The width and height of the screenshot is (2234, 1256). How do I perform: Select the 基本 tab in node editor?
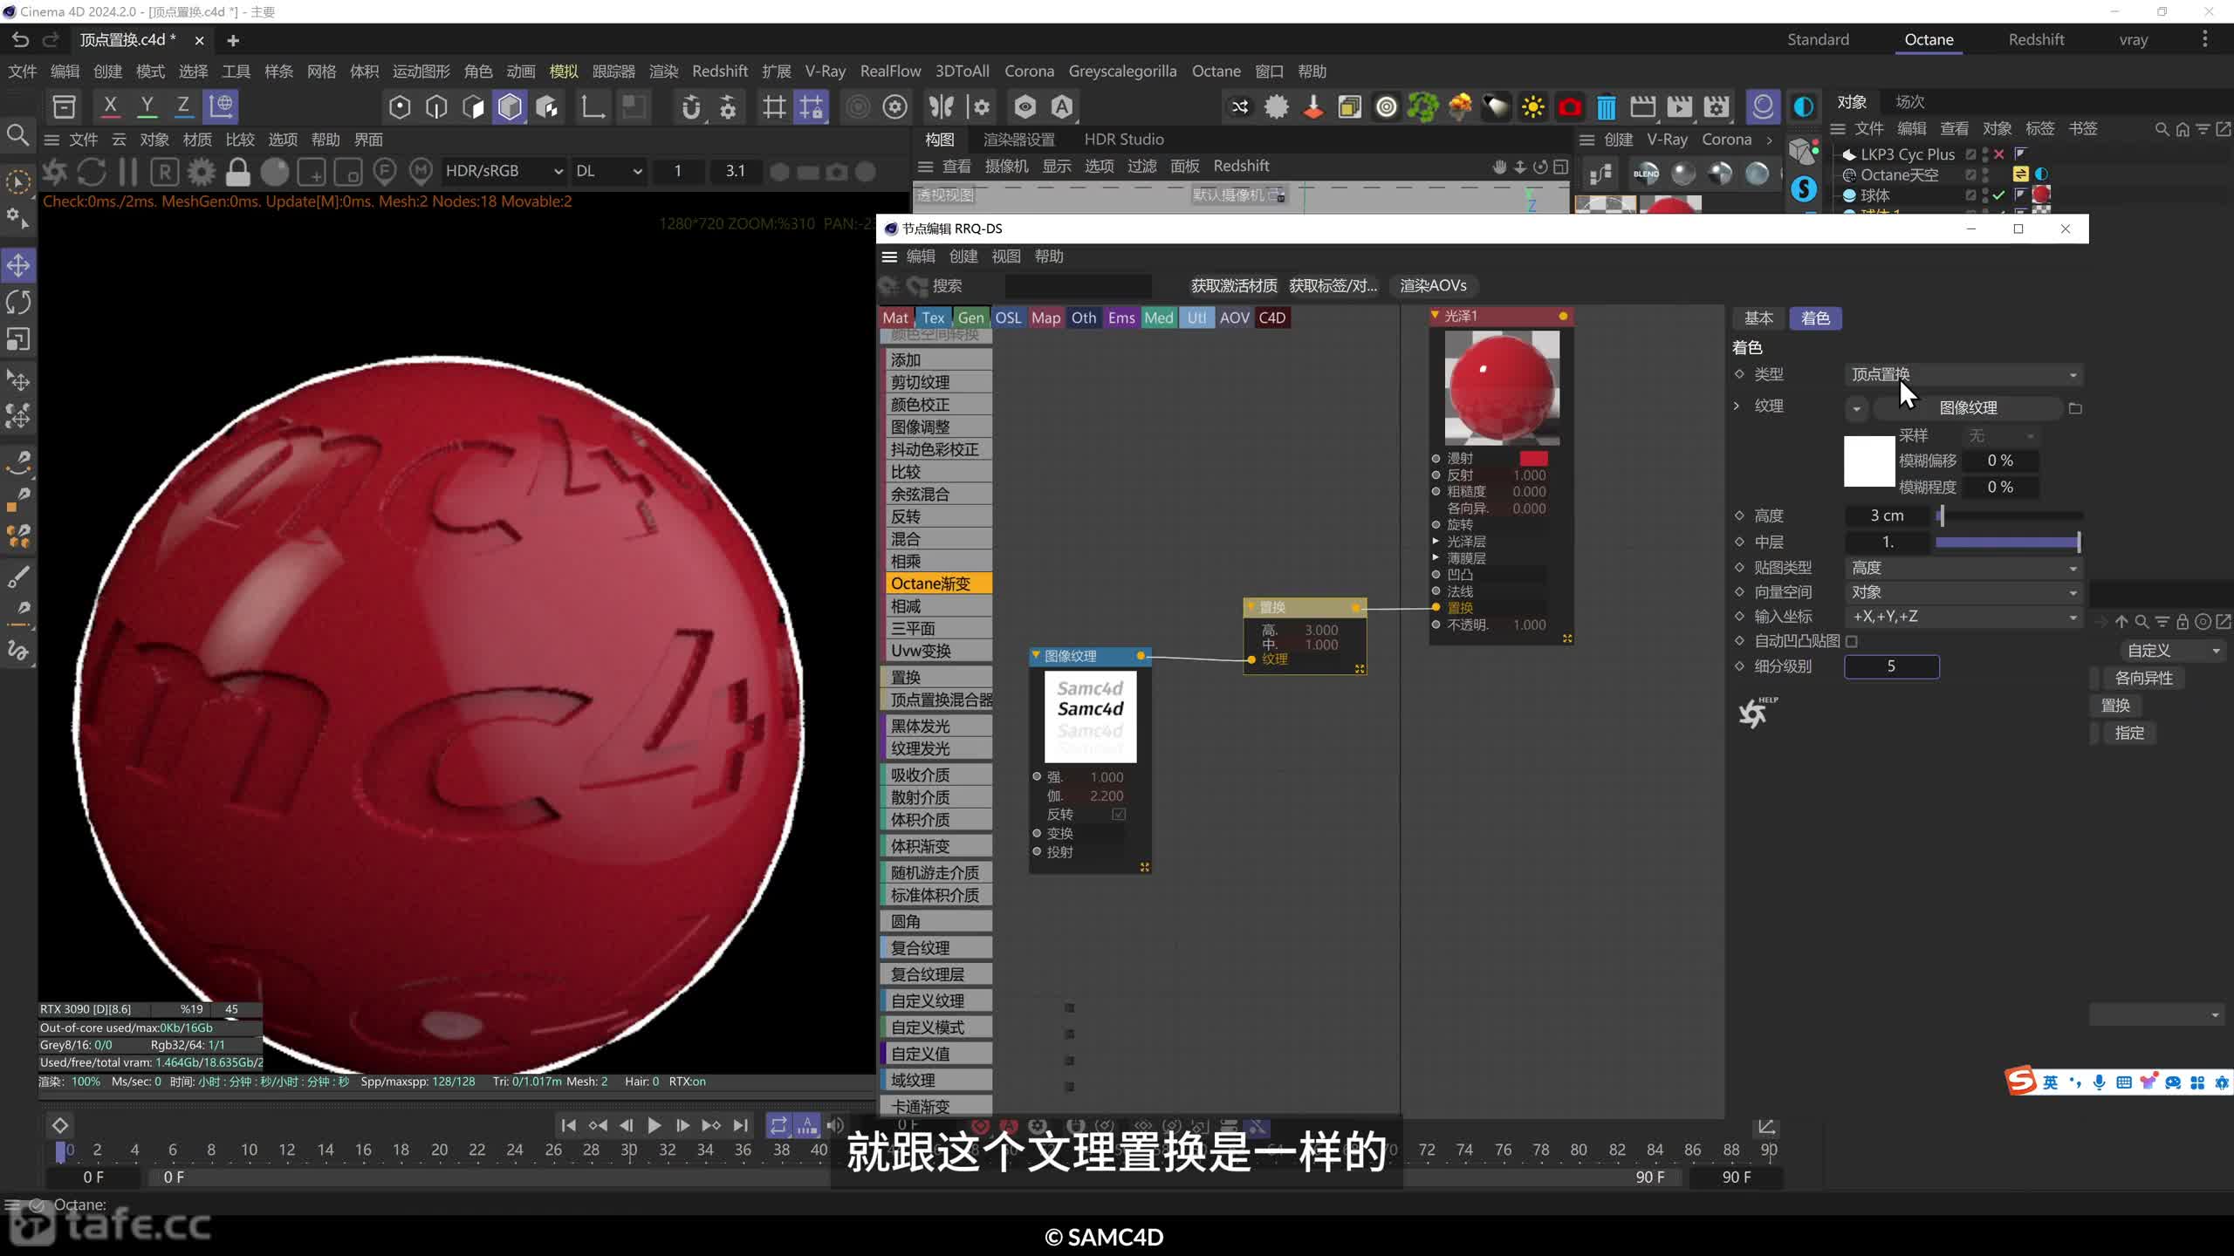[x=1758, y=318]
